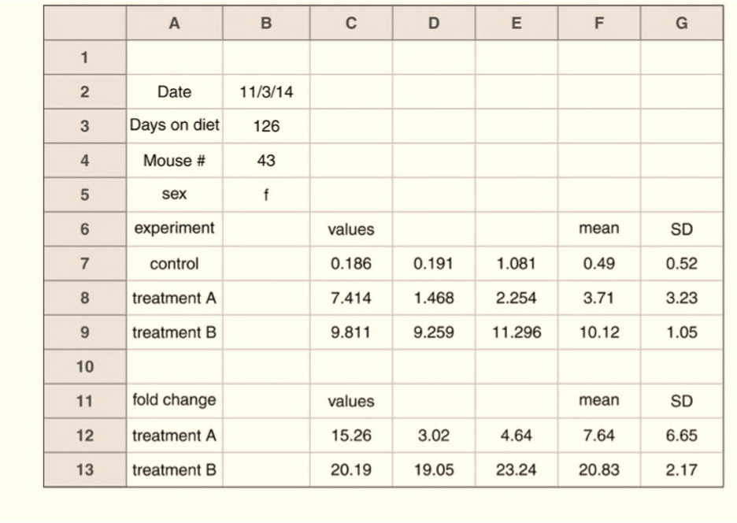The height and width of the screenshot is (523, 737).
Task: Click column G header
Action: coord(681,24)
